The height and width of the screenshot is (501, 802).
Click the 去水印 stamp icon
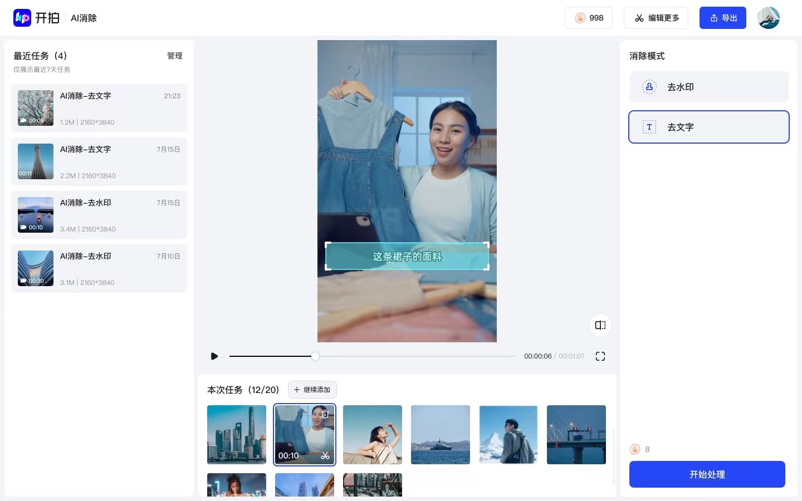point(649,87)
